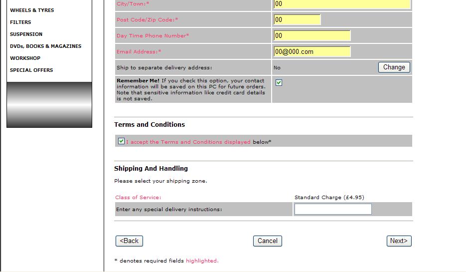This screenshot has width=466, height=272.
Task: Click the Shipping And Handling heading
Action: tap(151, 169)
